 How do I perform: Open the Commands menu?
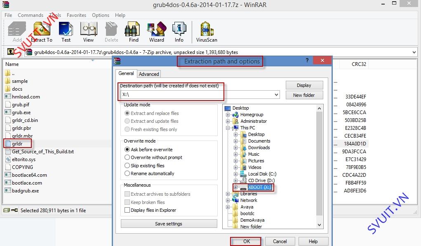click(31, 15)
